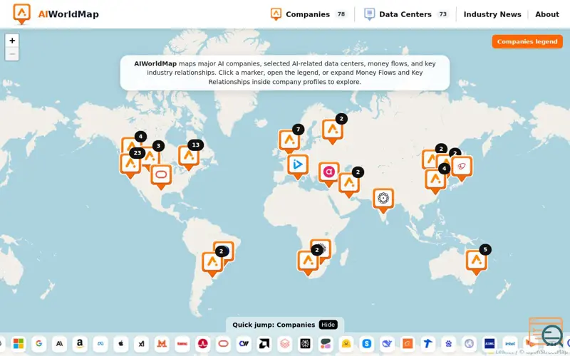Expand the cluster of 13 in eastern North America
The width and height of the screenshot is (570, 356).
coord(189,157)
